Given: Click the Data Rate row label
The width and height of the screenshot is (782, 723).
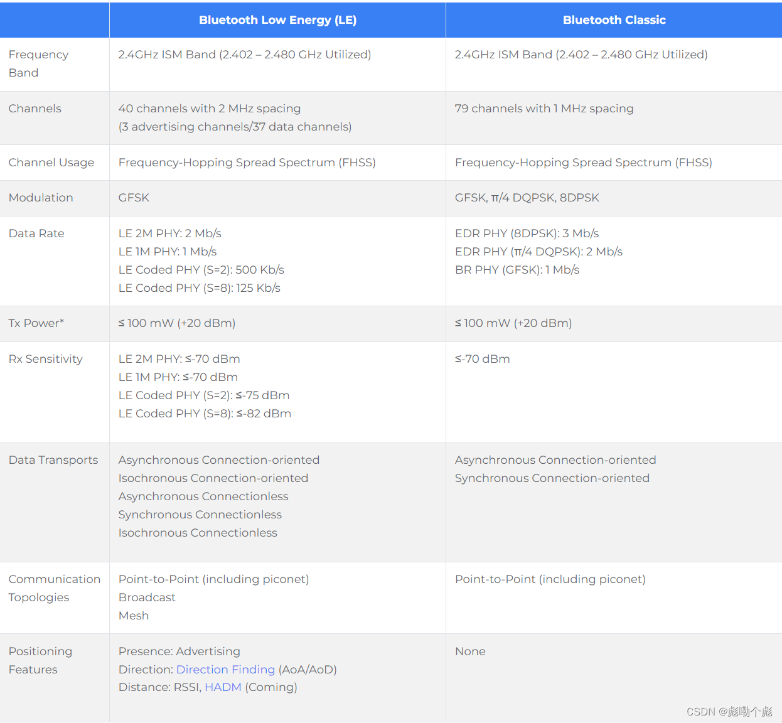Looking at the screenshot, I should pos(36,233).
